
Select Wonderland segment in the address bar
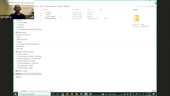pyautogui.click(x=67, y=6)
